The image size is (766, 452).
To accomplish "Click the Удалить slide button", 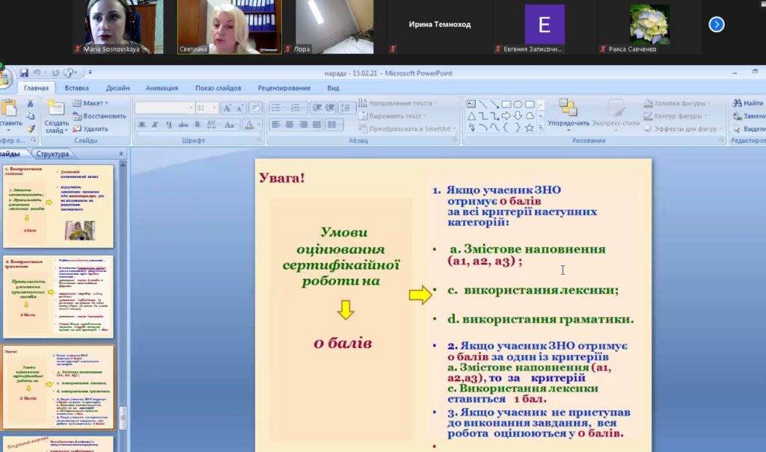I will [91, 129].
